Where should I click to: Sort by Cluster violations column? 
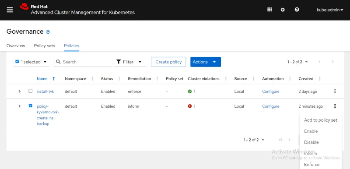point(226,78)
